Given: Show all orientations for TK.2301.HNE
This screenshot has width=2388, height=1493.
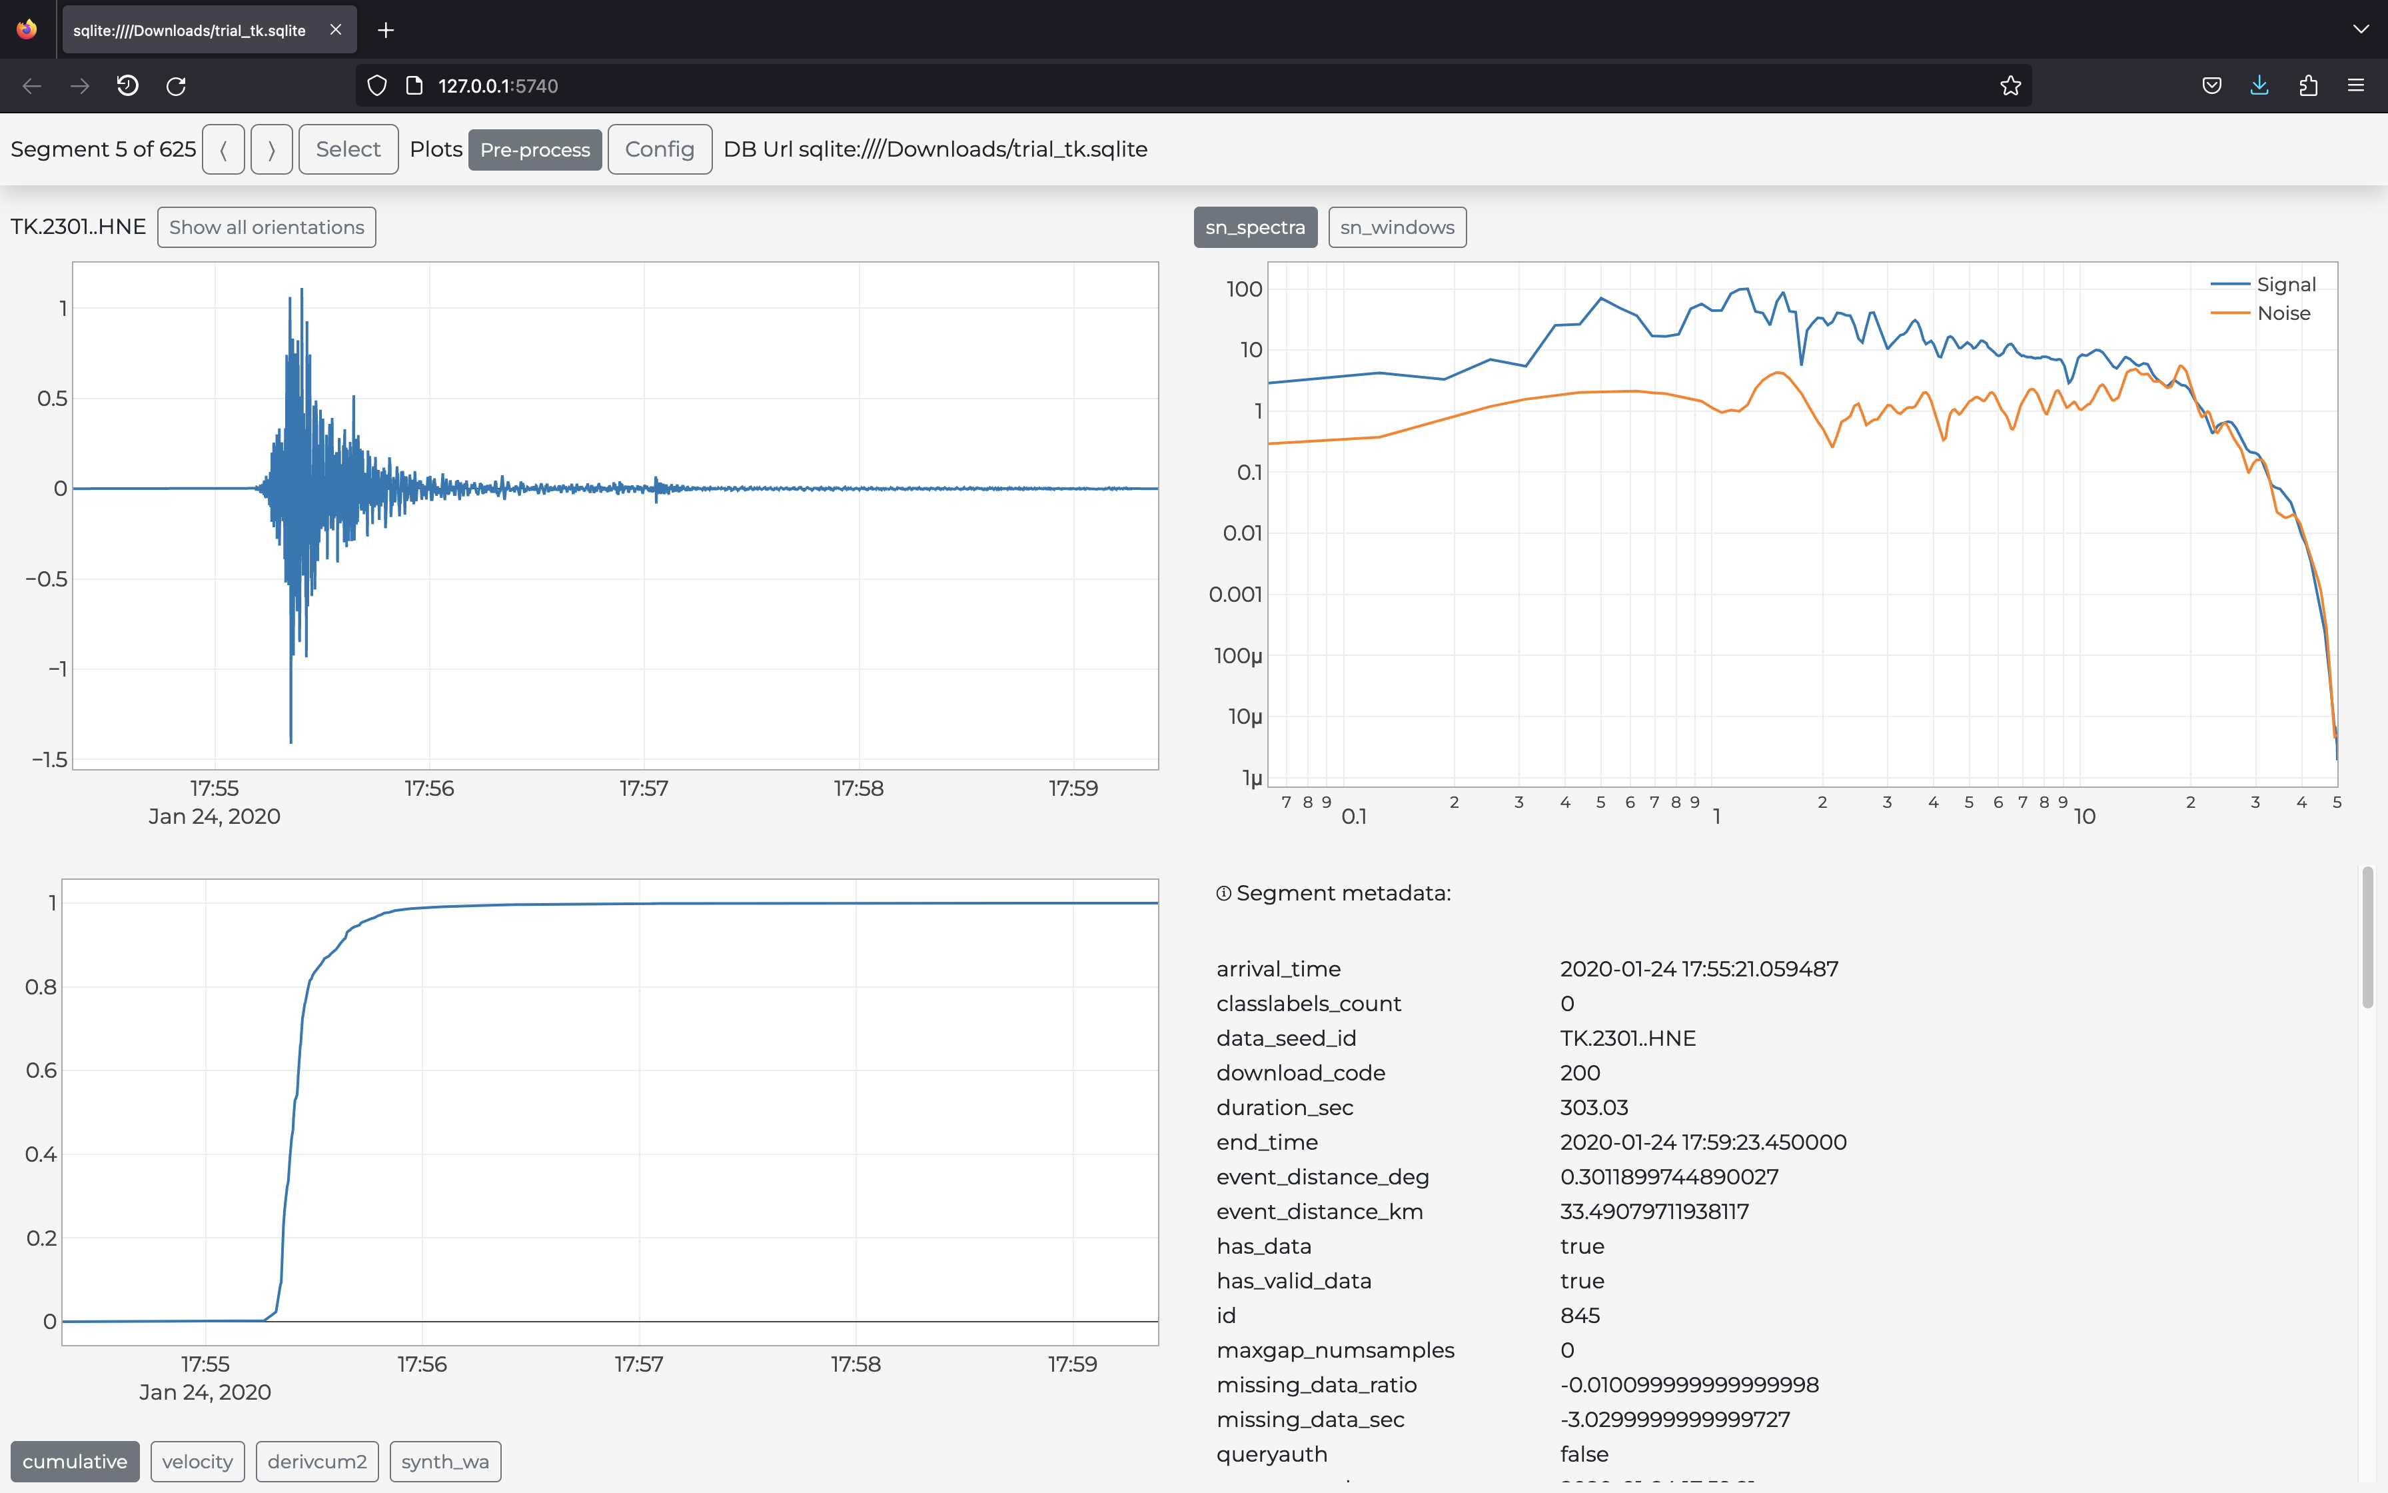Looking at the screenshot, I should 267,225.
